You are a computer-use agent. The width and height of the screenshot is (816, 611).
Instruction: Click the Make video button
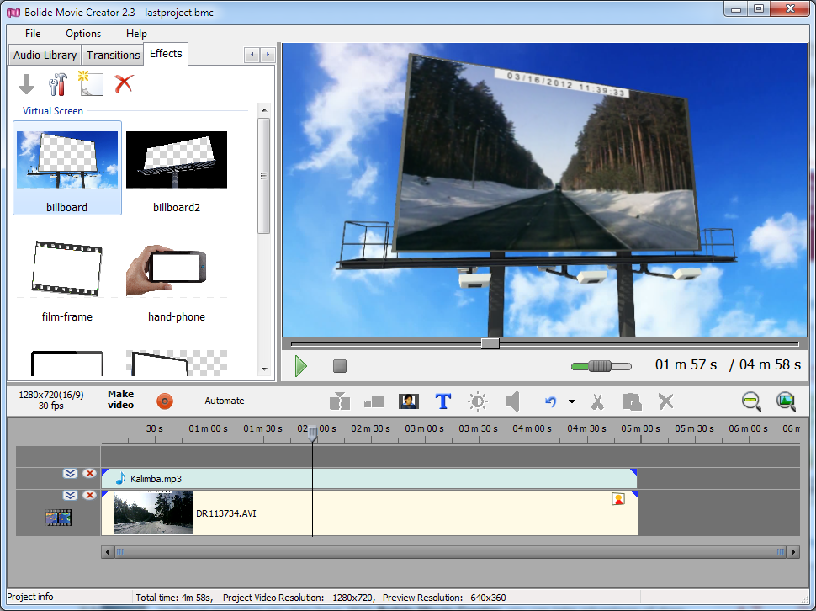pos(120,400)
